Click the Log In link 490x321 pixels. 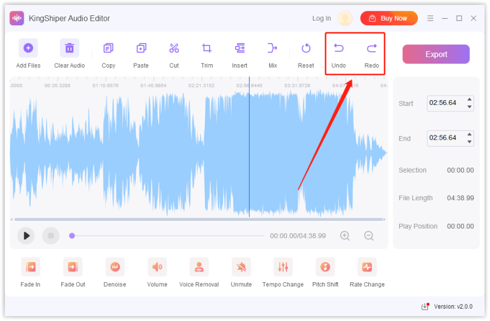[322, 18]
